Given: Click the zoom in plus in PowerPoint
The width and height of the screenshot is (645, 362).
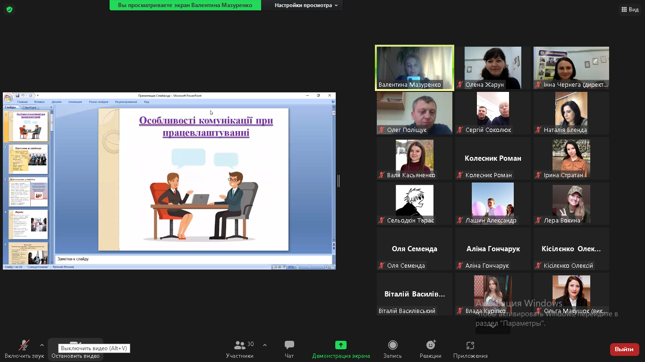Looking at the screenshot, I should click(x=326, y=267).
